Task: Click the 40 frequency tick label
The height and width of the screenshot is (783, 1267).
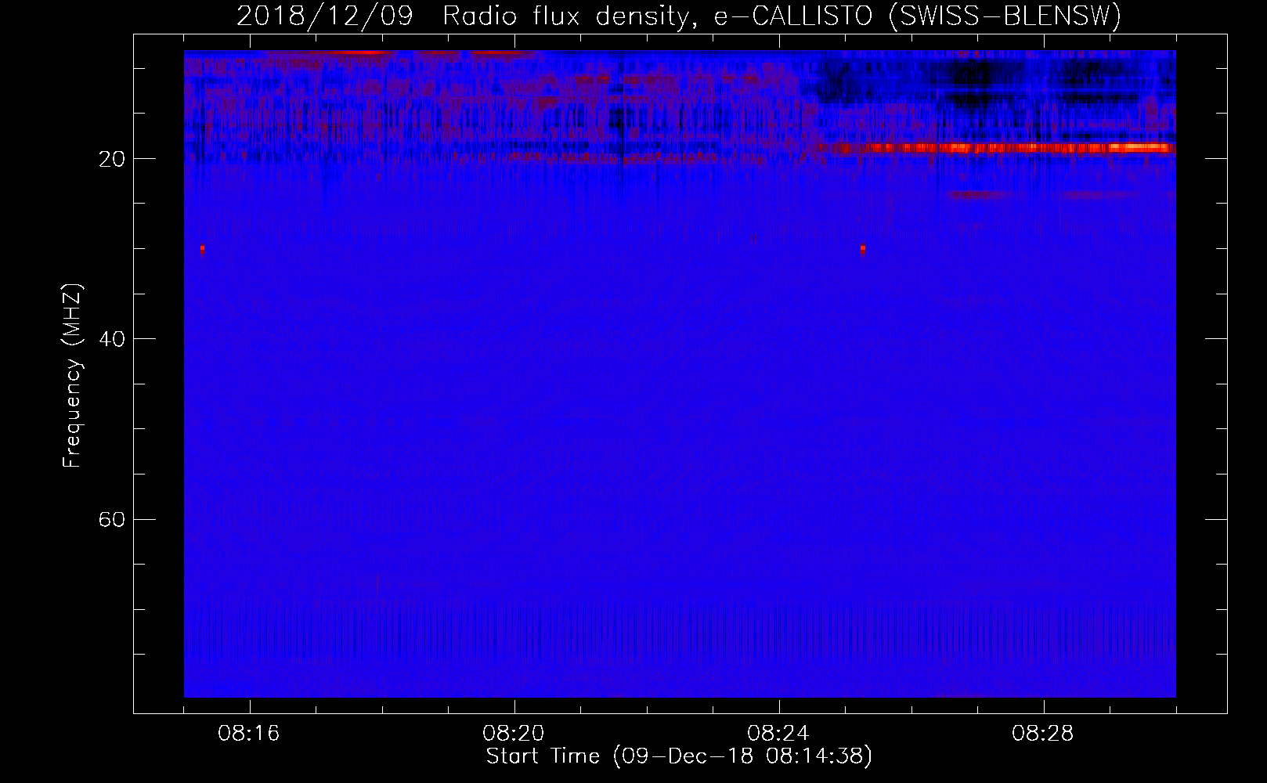Action: [x=113, y=339]
